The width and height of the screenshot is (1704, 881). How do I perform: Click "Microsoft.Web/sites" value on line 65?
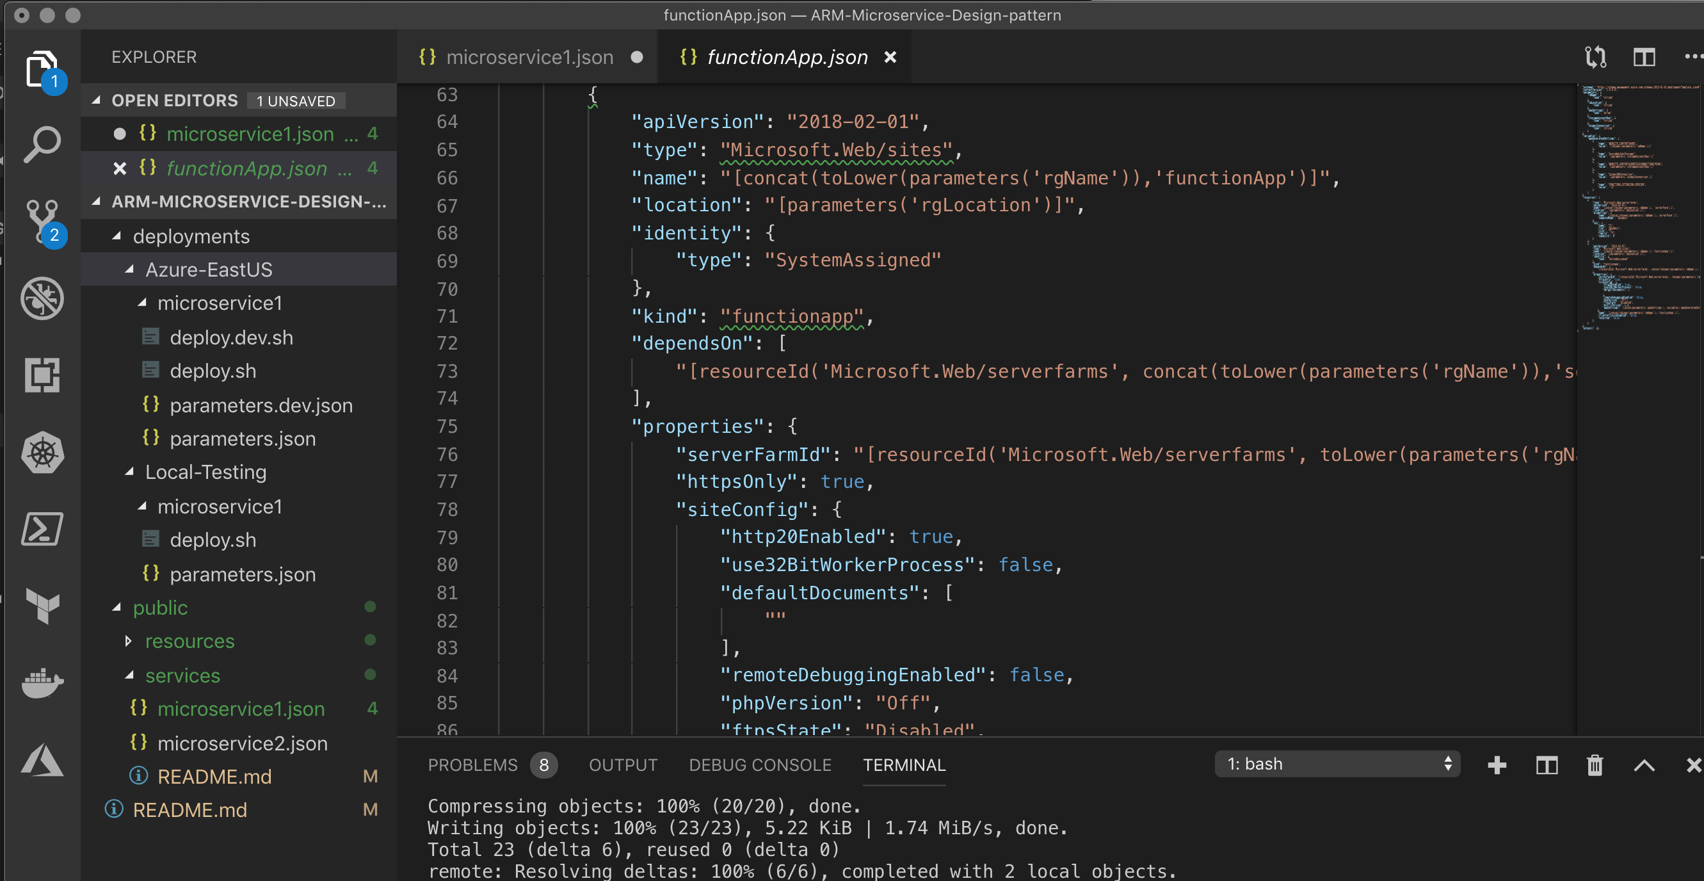[837, 150]
